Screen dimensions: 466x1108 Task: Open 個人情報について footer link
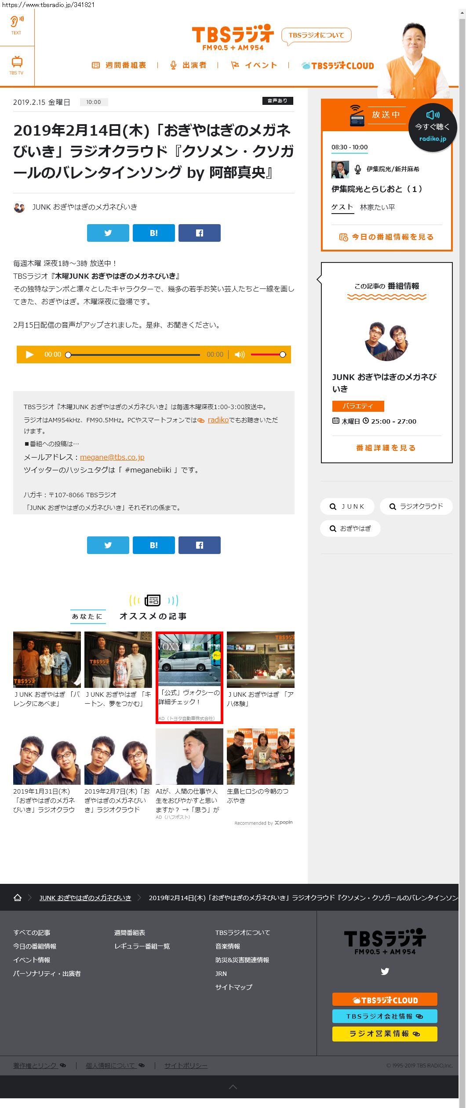pos(115,1065)
